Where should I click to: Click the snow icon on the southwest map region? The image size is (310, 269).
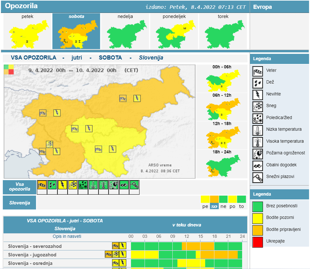49,144
